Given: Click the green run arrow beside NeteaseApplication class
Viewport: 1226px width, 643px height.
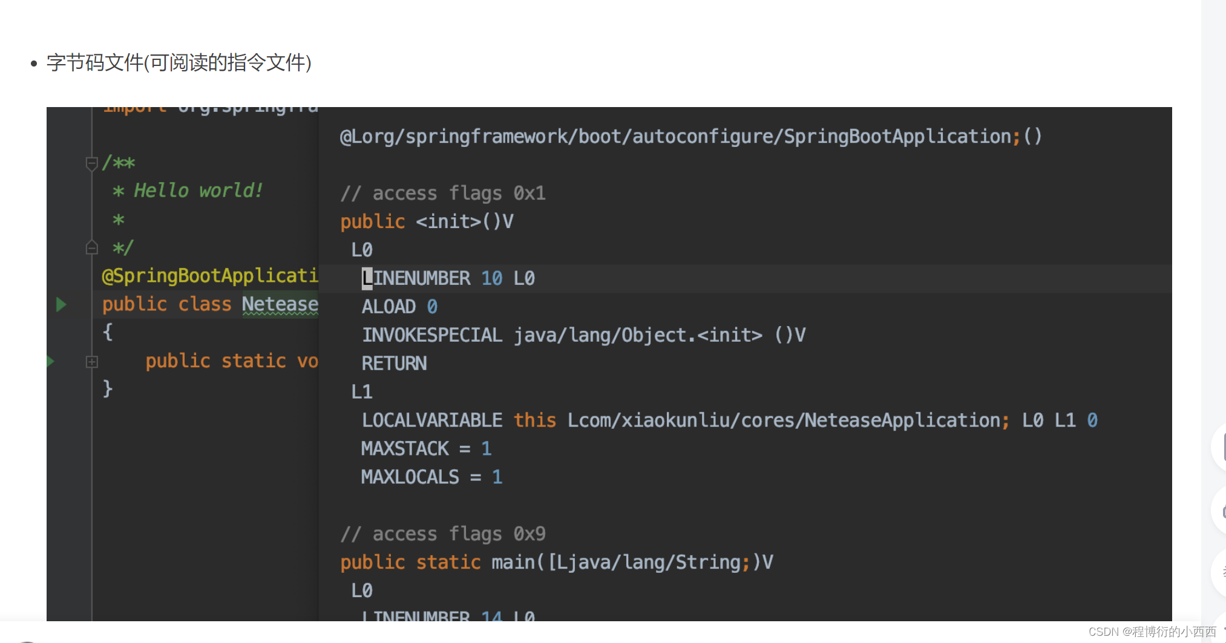Looking at the screenshot, I should pos(61,304).
